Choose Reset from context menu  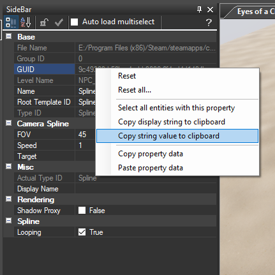(177, 76)
